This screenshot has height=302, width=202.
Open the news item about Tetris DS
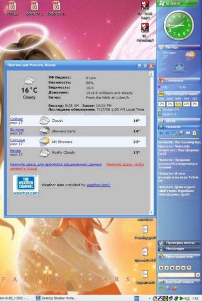[x=178, y=177]
